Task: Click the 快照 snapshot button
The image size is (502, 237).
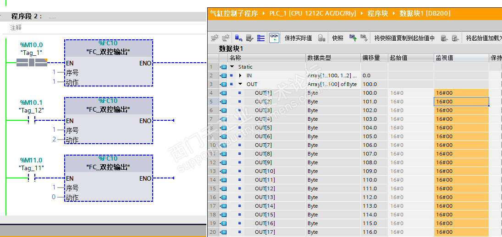Action: tap(337, 38)
